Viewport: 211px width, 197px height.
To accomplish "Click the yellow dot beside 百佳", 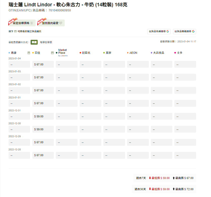I will point(33,53).
